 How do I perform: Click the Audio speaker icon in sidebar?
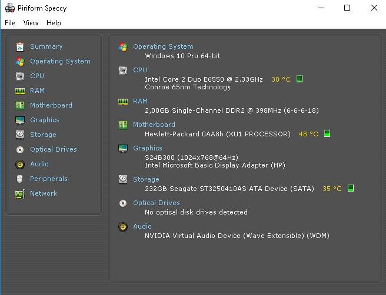(x=20, y=164)
